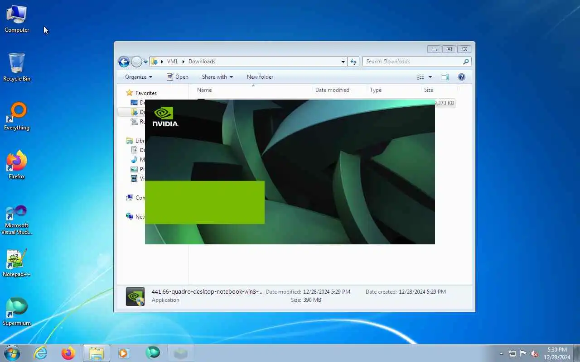This screenshot has width=580, height=362.
Task: Open the Organize menu
Action: [139, 77]
